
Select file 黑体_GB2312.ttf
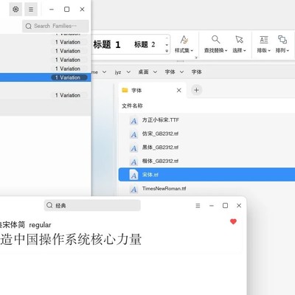(x=206, y=147)
